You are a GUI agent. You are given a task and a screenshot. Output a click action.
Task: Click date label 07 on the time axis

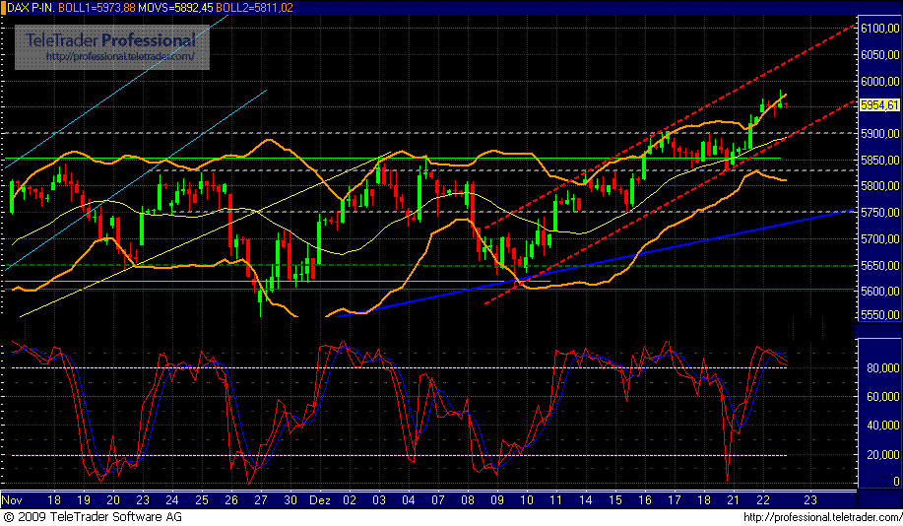coord(437,500)
